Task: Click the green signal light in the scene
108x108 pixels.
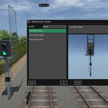Action: pyautogui.click(x=4, y=53)
